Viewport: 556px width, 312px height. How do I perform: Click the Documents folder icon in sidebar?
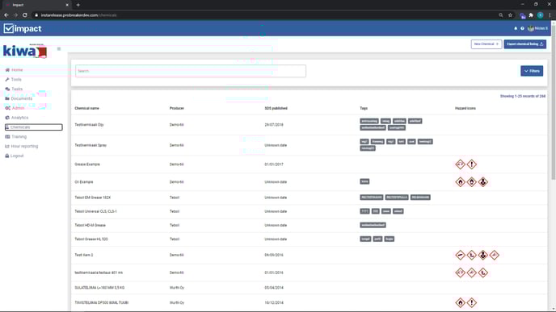(x=7, y=98)
